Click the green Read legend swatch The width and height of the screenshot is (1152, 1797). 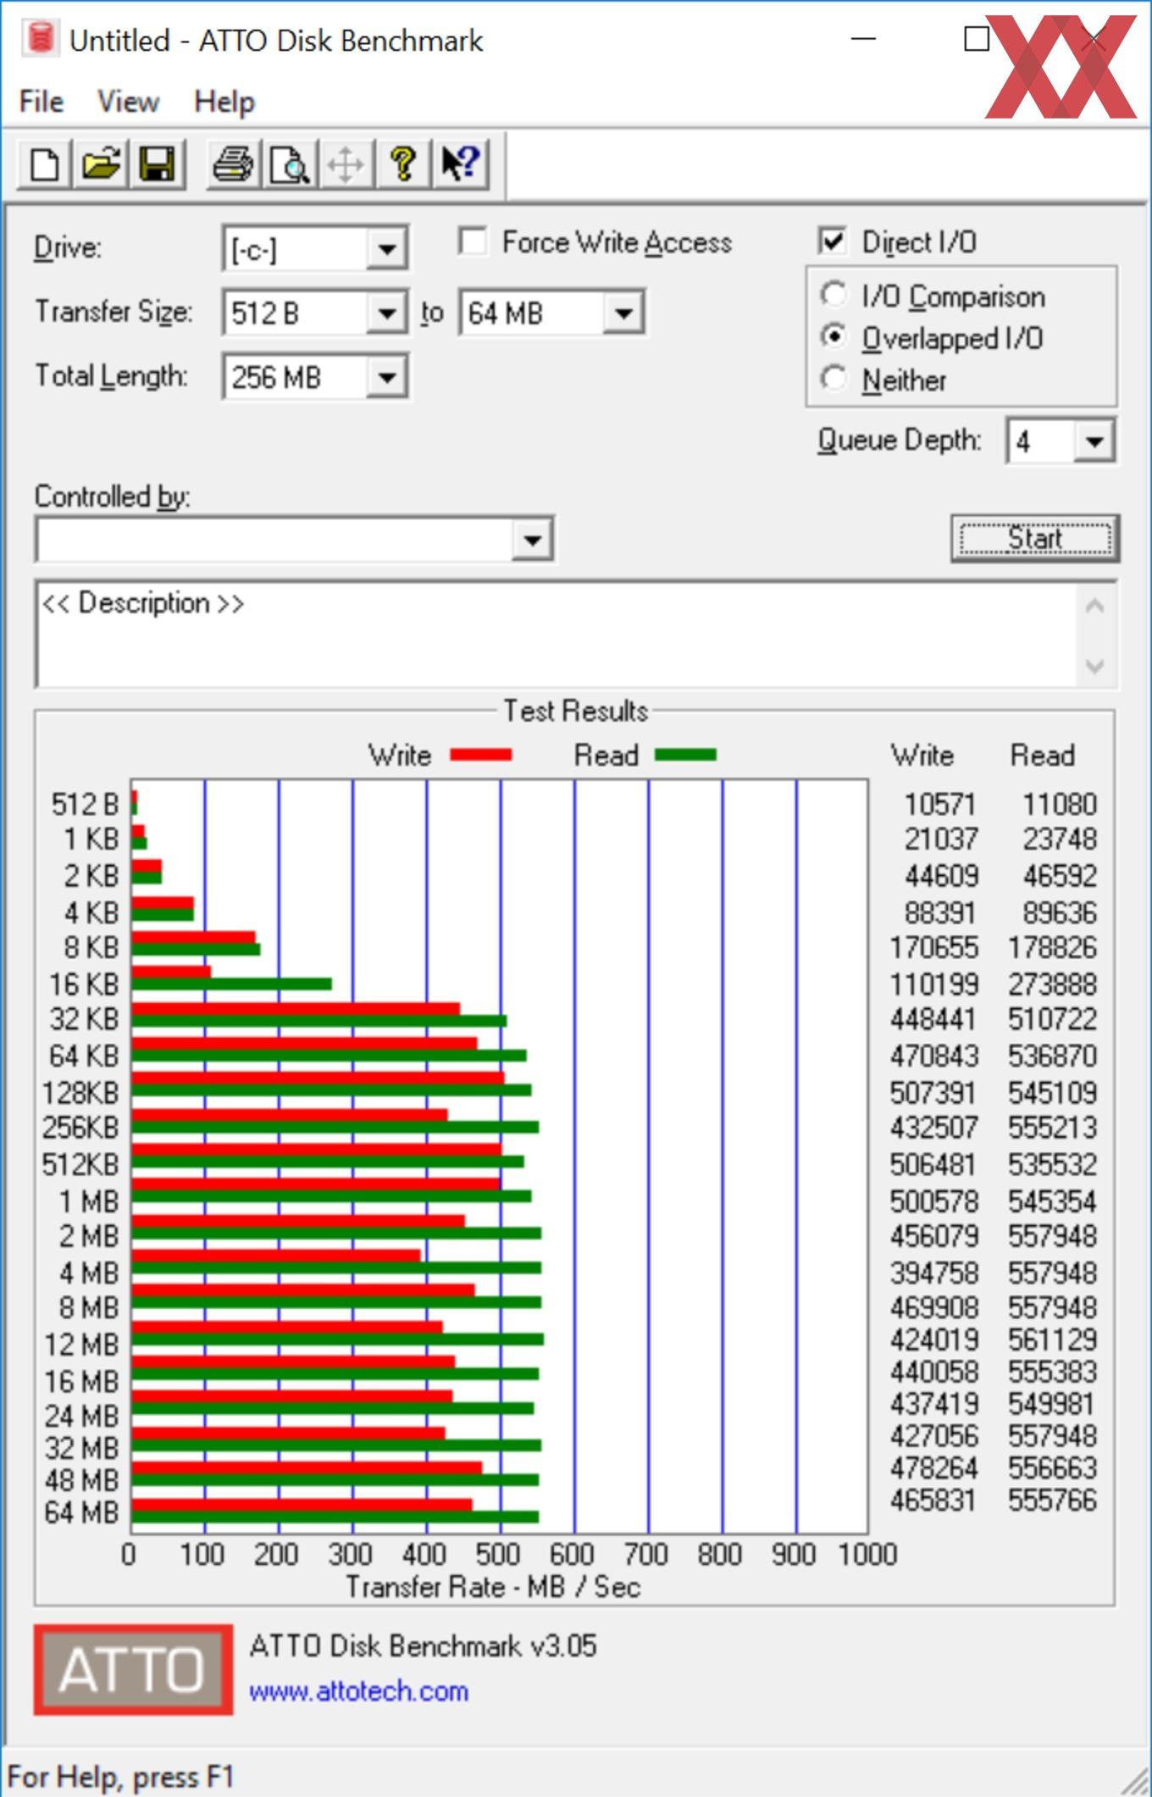pyautogui.click(x=686, y=755)
